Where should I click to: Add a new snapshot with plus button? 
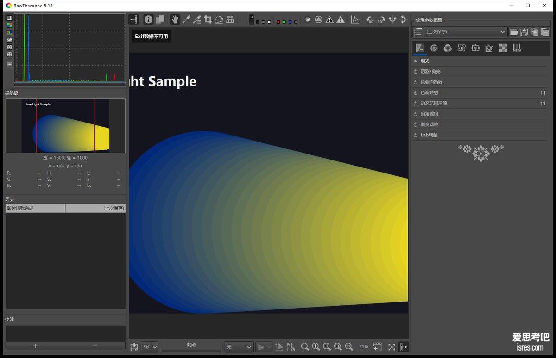click(x=35, y=346)
